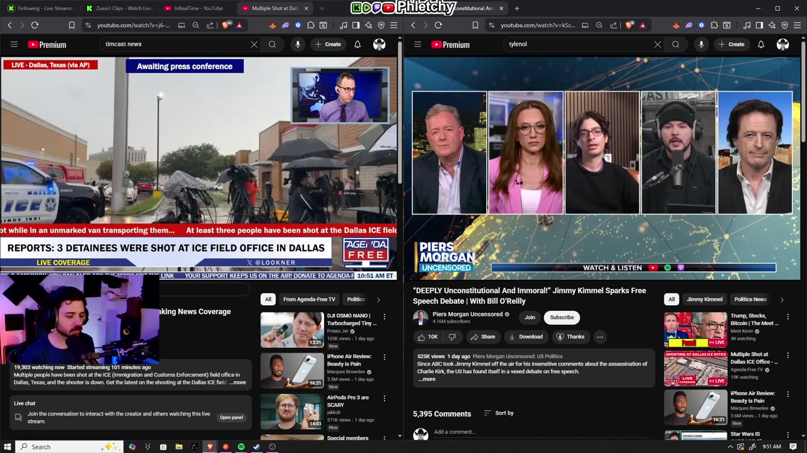Toggle bookmark for the right window page
The width and height of the screenshot is (807, 453).
(x=475, y=25)
